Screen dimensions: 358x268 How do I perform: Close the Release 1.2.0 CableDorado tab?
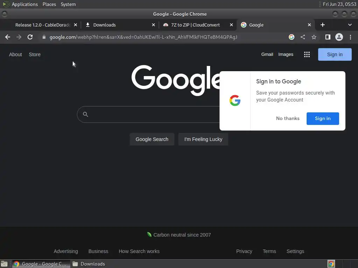tap(76, 25)
